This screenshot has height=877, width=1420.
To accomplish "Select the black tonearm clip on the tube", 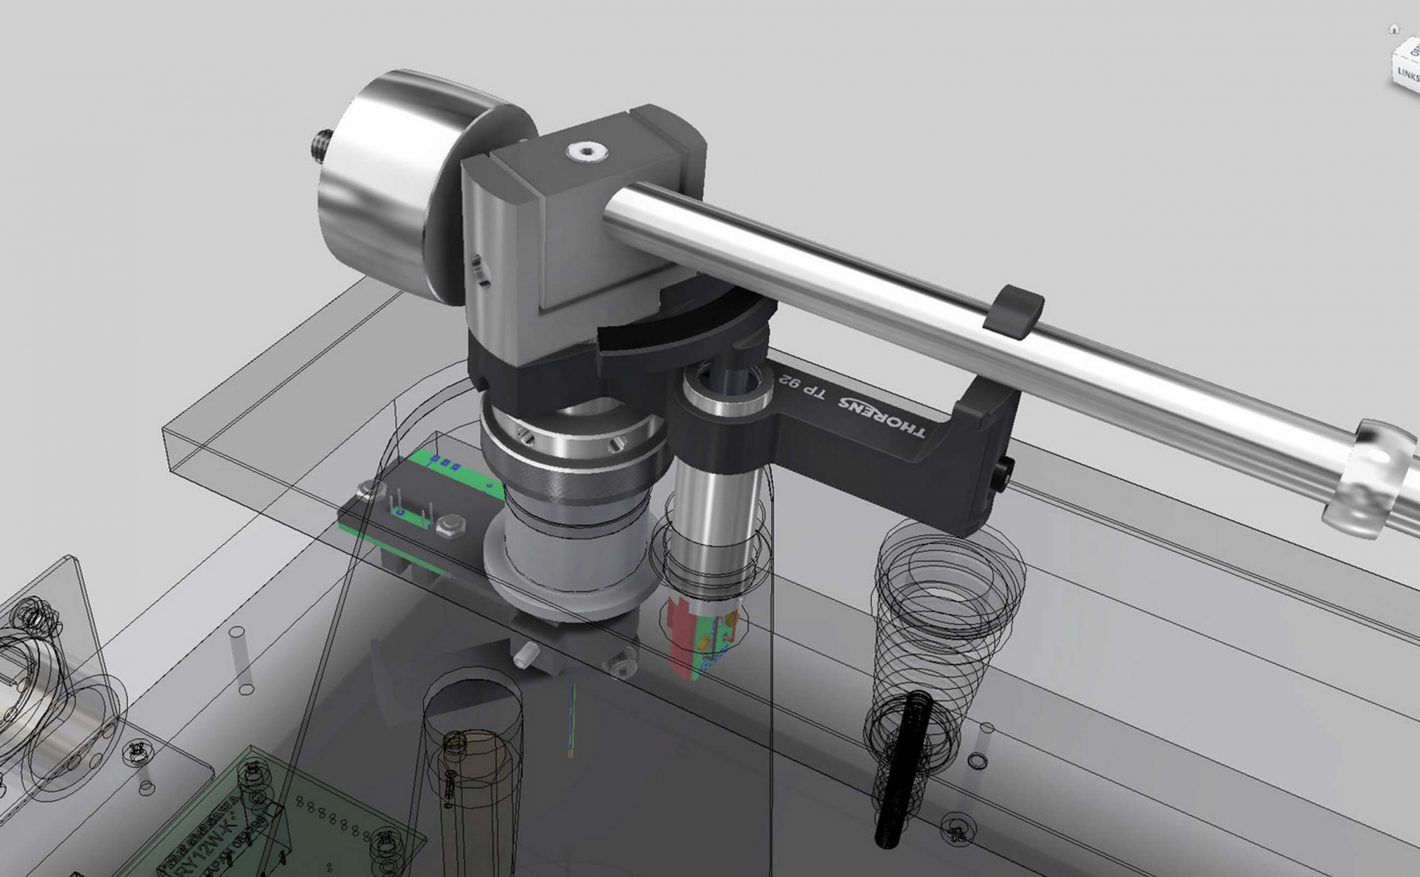I will [1013, 312].
